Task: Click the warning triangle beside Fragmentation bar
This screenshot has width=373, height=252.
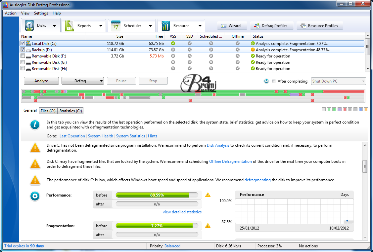Action: [x=208, y=226]
